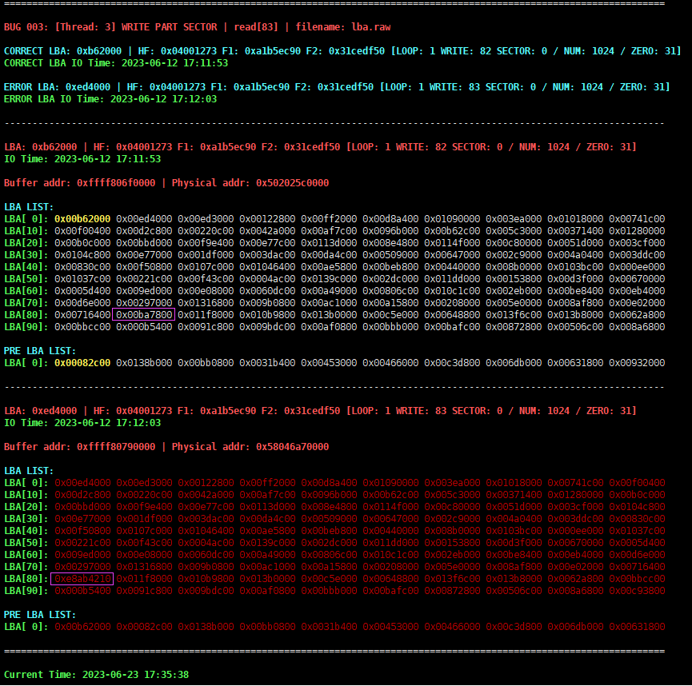This screenshot has width=692, height=686.
Task: Click the "filename: lba.raw" text
Action: pos(343,27)
